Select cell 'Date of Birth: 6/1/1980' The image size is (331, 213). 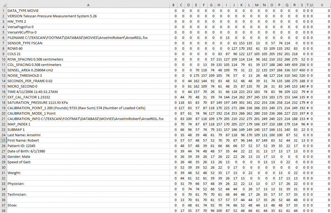pos(88,151)
